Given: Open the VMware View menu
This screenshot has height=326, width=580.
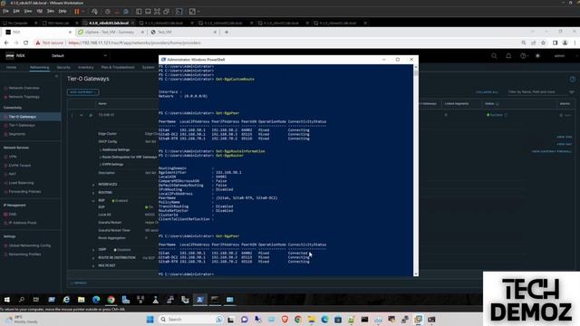Looking at the screenshot, I should pos(28,11).
